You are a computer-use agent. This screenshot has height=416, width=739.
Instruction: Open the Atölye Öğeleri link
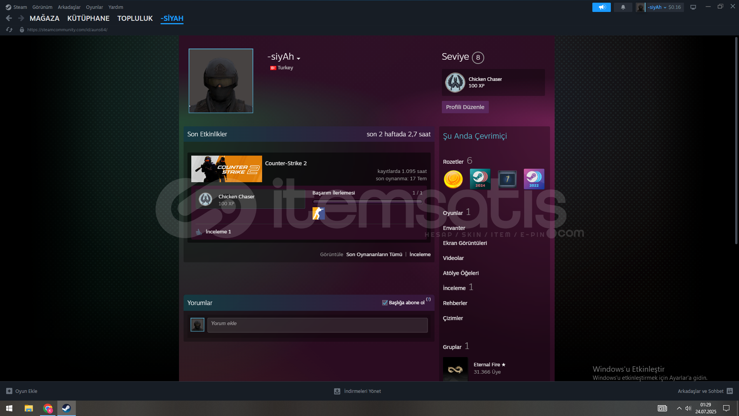pyautogui.click(x=461, y=273)
